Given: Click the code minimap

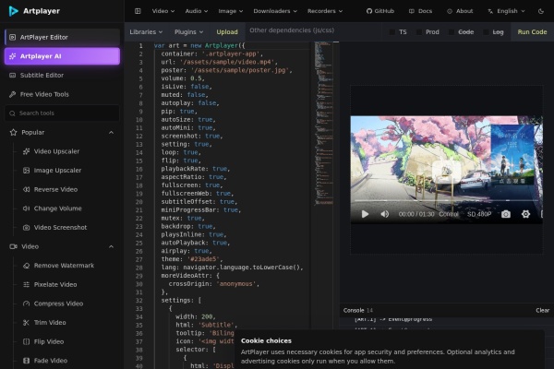Looking at the screenshot, I should pos(324,124).
